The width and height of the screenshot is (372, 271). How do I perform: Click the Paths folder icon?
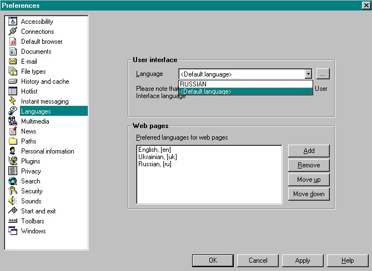(x=13, y=141)
